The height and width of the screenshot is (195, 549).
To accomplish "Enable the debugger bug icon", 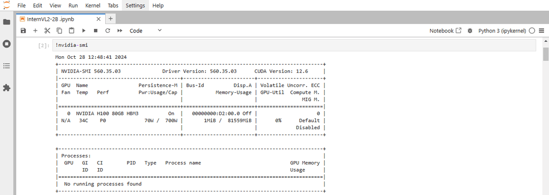I will click(470, 31).
